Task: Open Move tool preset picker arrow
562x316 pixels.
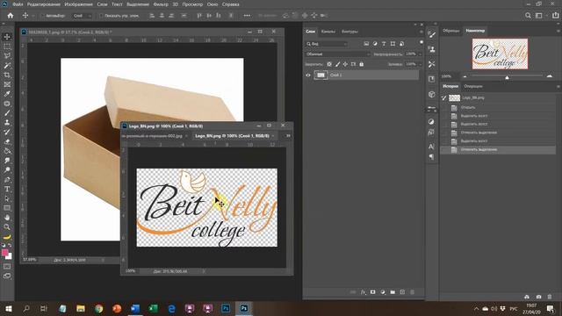Action: point(33,16)
